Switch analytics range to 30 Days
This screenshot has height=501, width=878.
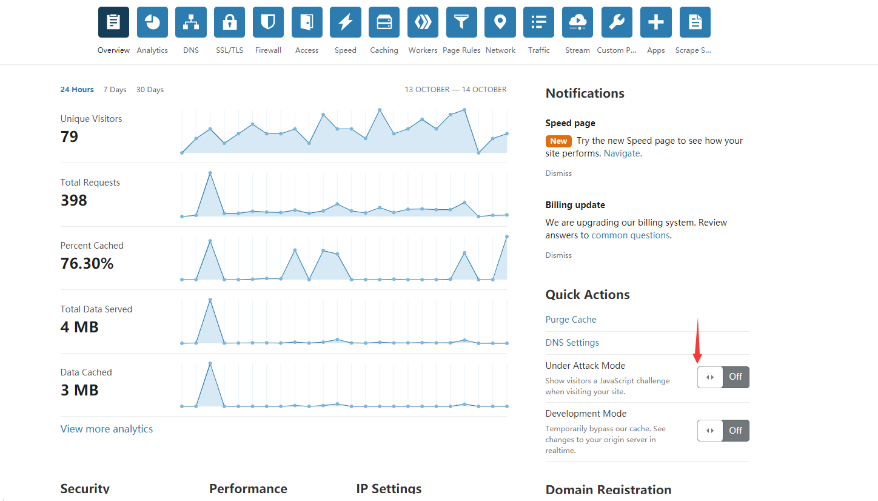coord(150,90)
